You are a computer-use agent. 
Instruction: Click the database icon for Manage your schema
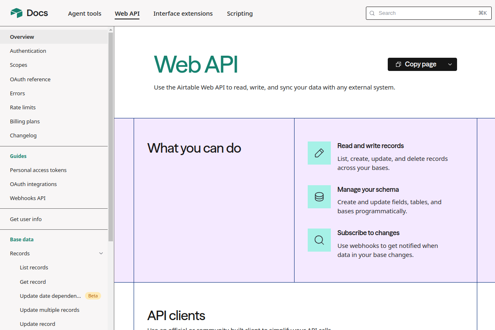319,197
